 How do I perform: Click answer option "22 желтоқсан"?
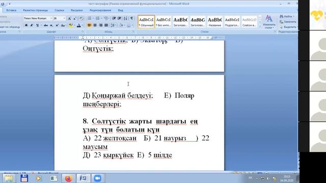116,138
